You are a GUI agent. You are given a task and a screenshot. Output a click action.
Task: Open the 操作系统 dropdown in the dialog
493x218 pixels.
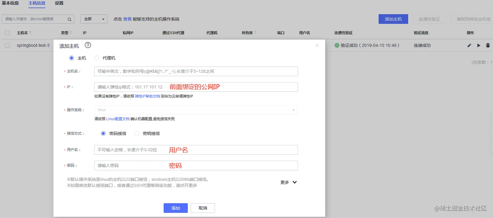pos(293,110)
